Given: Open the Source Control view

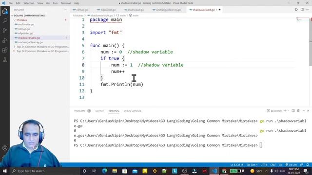Looking at the screenshot, I should pos(5,30).
